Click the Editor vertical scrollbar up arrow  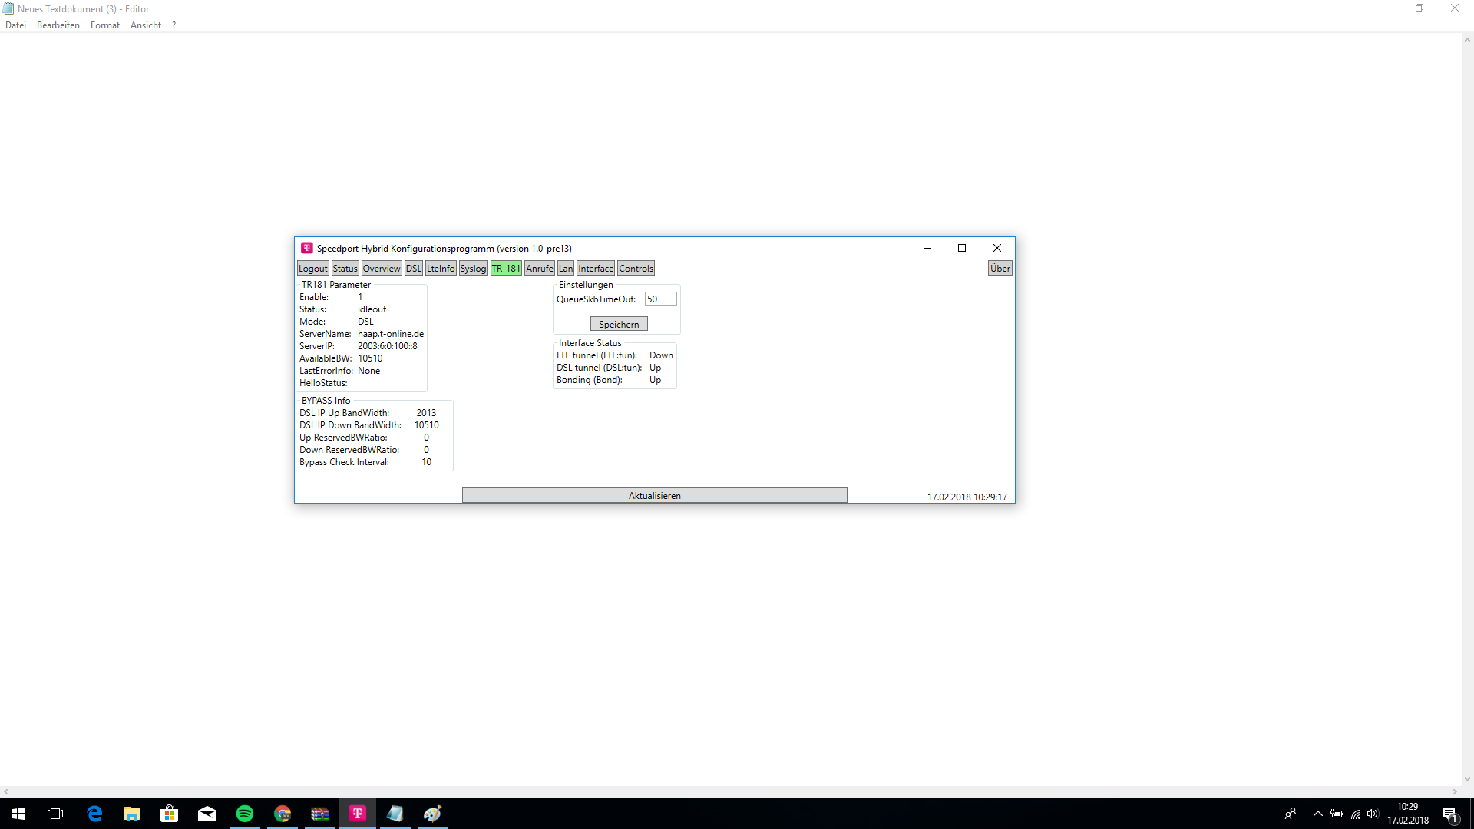(x=1467, y=41)
